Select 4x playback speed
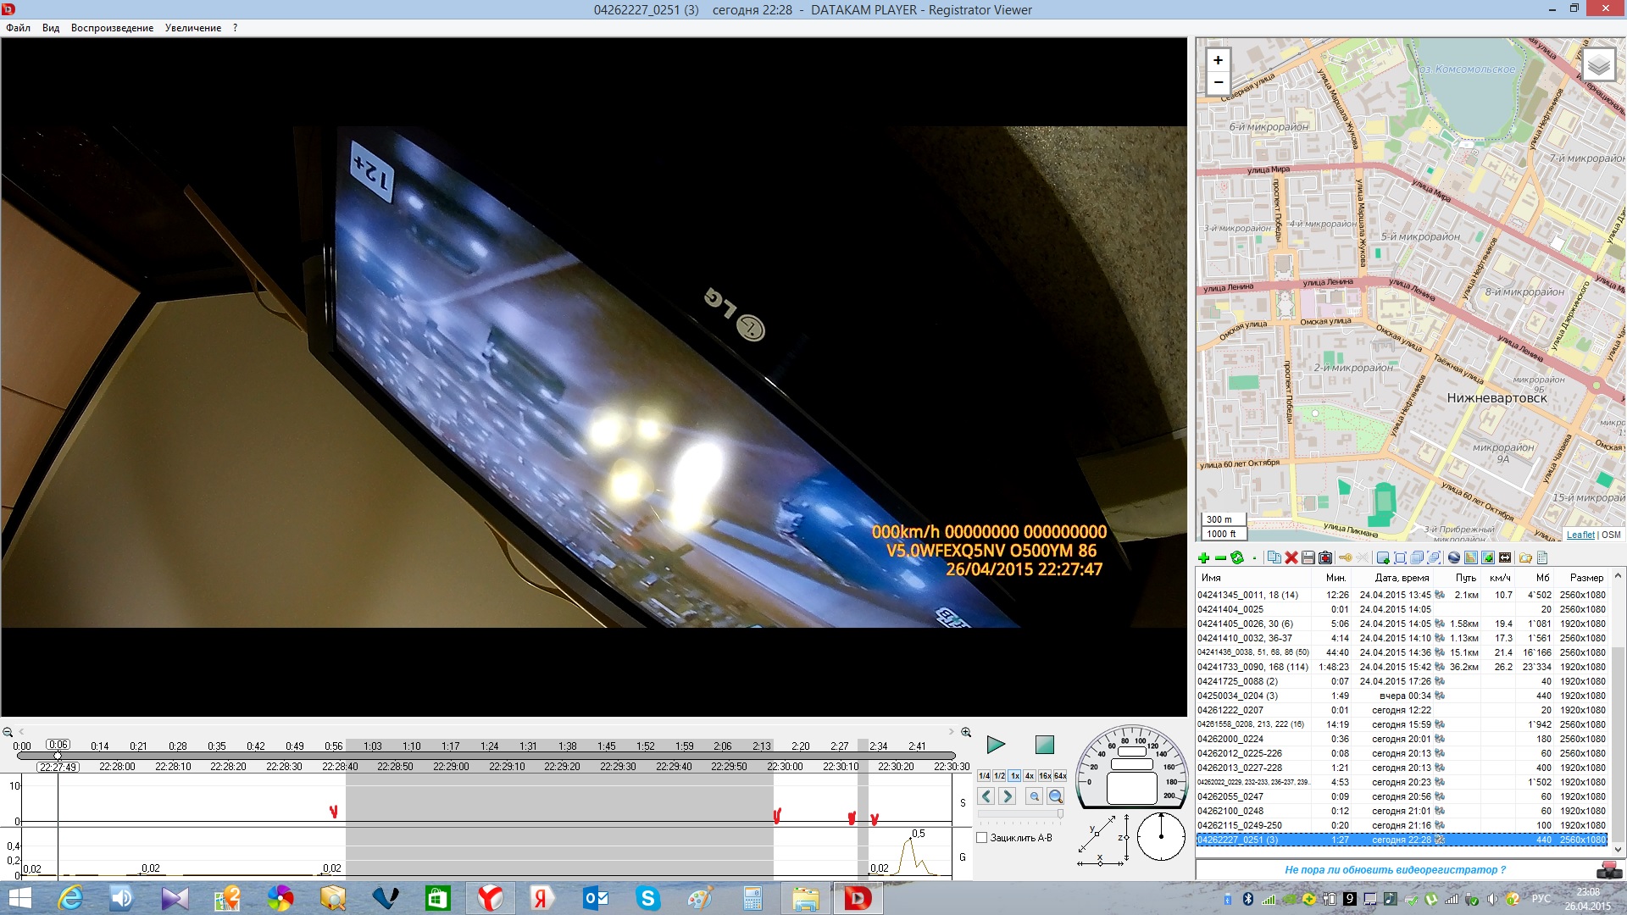1627x915 pixels. (x=1029, y=776)
